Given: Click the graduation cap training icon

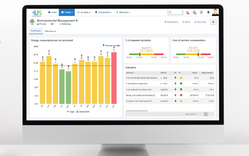Looking at the screenshot, I should (208, 12).
